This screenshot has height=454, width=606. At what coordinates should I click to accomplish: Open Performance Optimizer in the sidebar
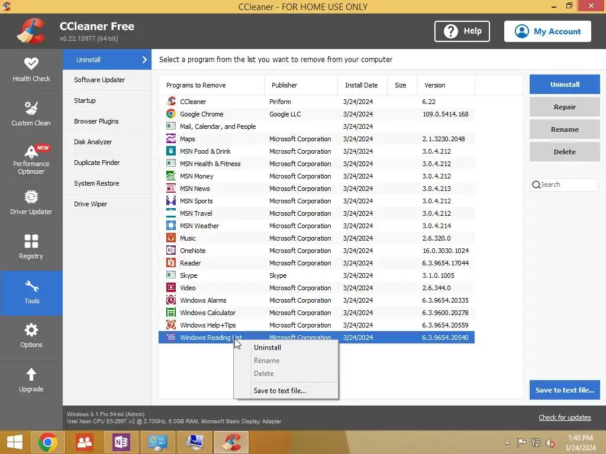(x=31, y=160)
